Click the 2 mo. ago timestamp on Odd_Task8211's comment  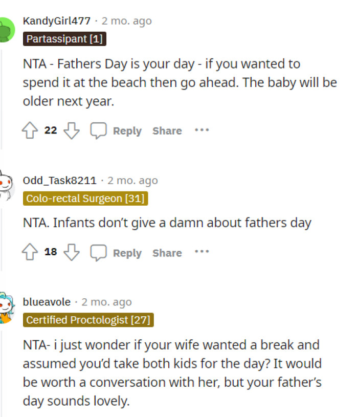pyautogui.click(x=132, y=180)
